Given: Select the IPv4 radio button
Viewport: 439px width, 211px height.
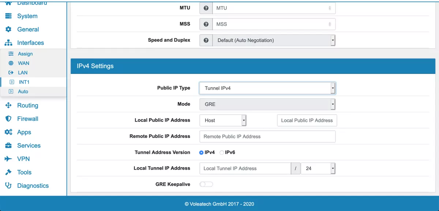Looking at the screenshot, I should pyautogui.click(x=201, y=152).
